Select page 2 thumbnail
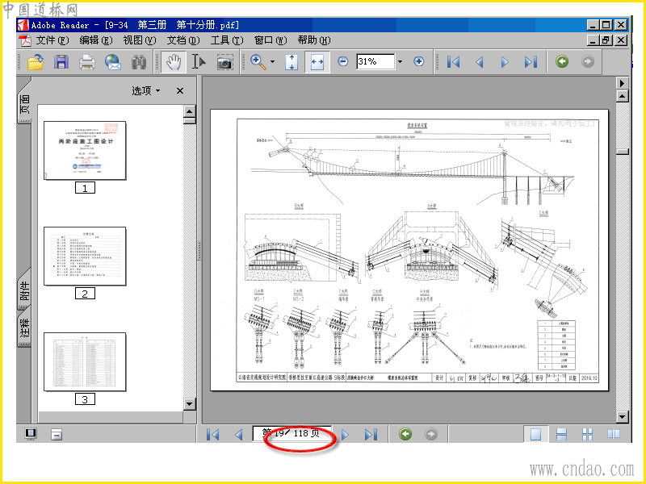This screenshot has width=646, height=484. tap(85, 257)
